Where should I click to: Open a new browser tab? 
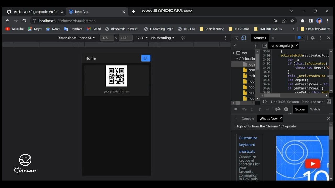[133, 12]
